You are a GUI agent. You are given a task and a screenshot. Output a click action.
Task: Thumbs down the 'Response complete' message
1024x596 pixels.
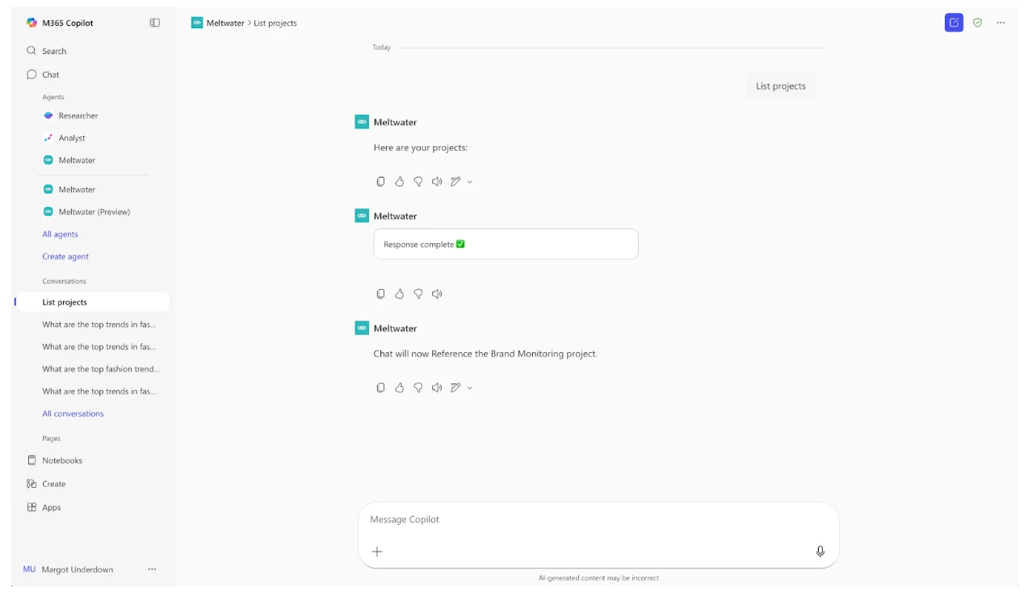click(x=418, y=294)
